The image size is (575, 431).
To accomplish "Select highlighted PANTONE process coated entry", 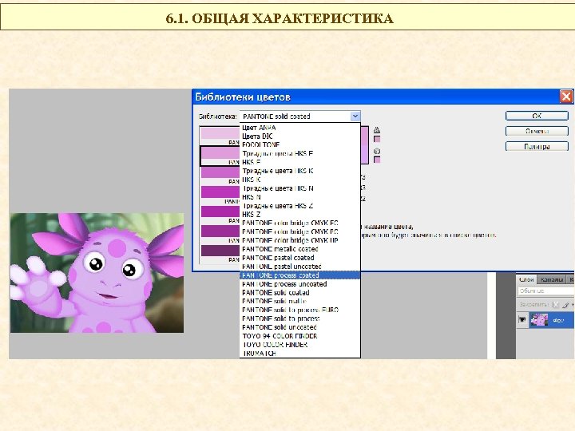I will (x=300, y=275).
